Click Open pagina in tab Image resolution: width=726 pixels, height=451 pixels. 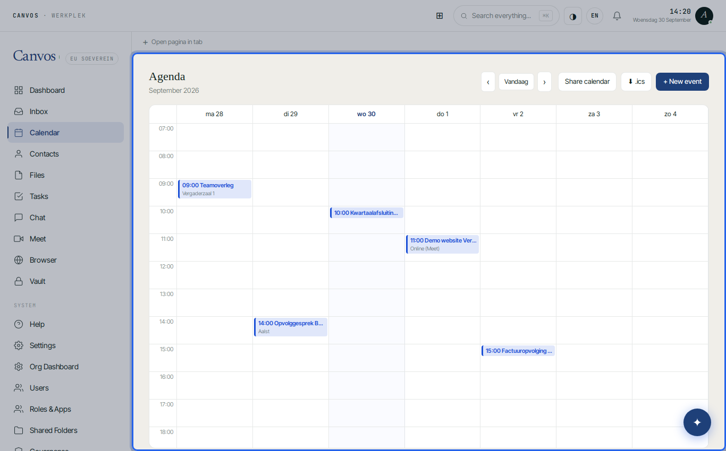pyautogui.click(x=172, y=42)
